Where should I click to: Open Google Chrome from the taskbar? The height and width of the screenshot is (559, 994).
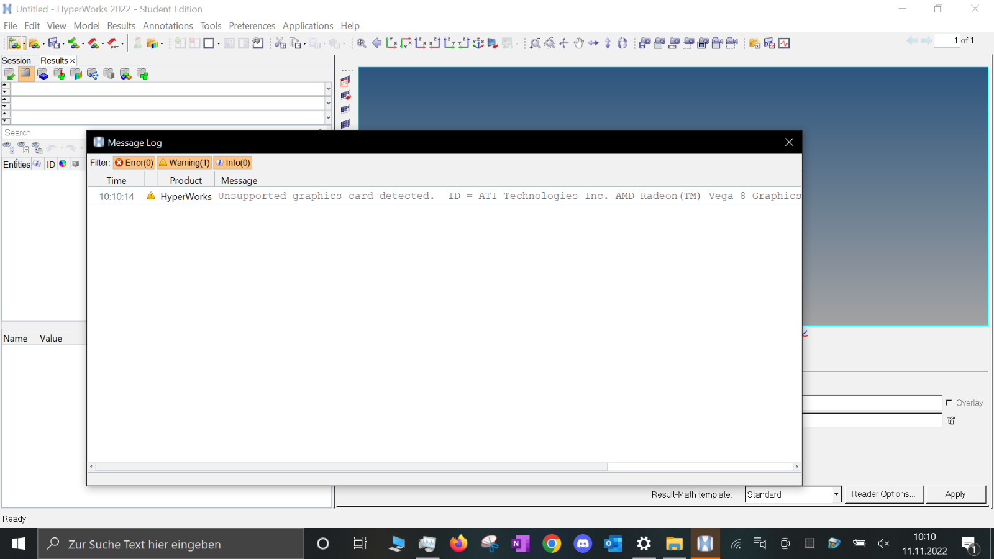pos(552,543)
